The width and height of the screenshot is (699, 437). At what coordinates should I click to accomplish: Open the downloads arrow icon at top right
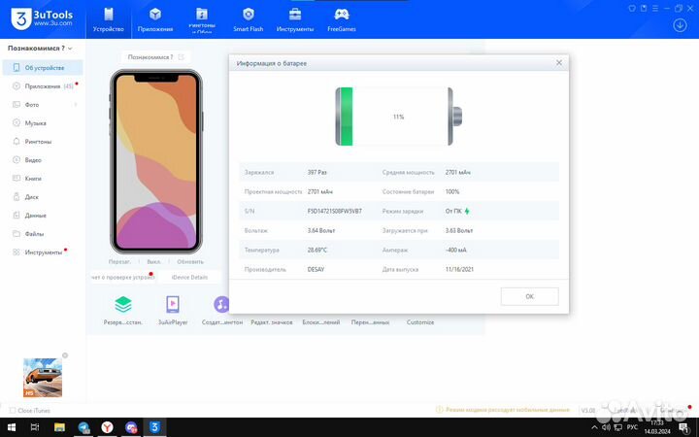click(680, 25)
